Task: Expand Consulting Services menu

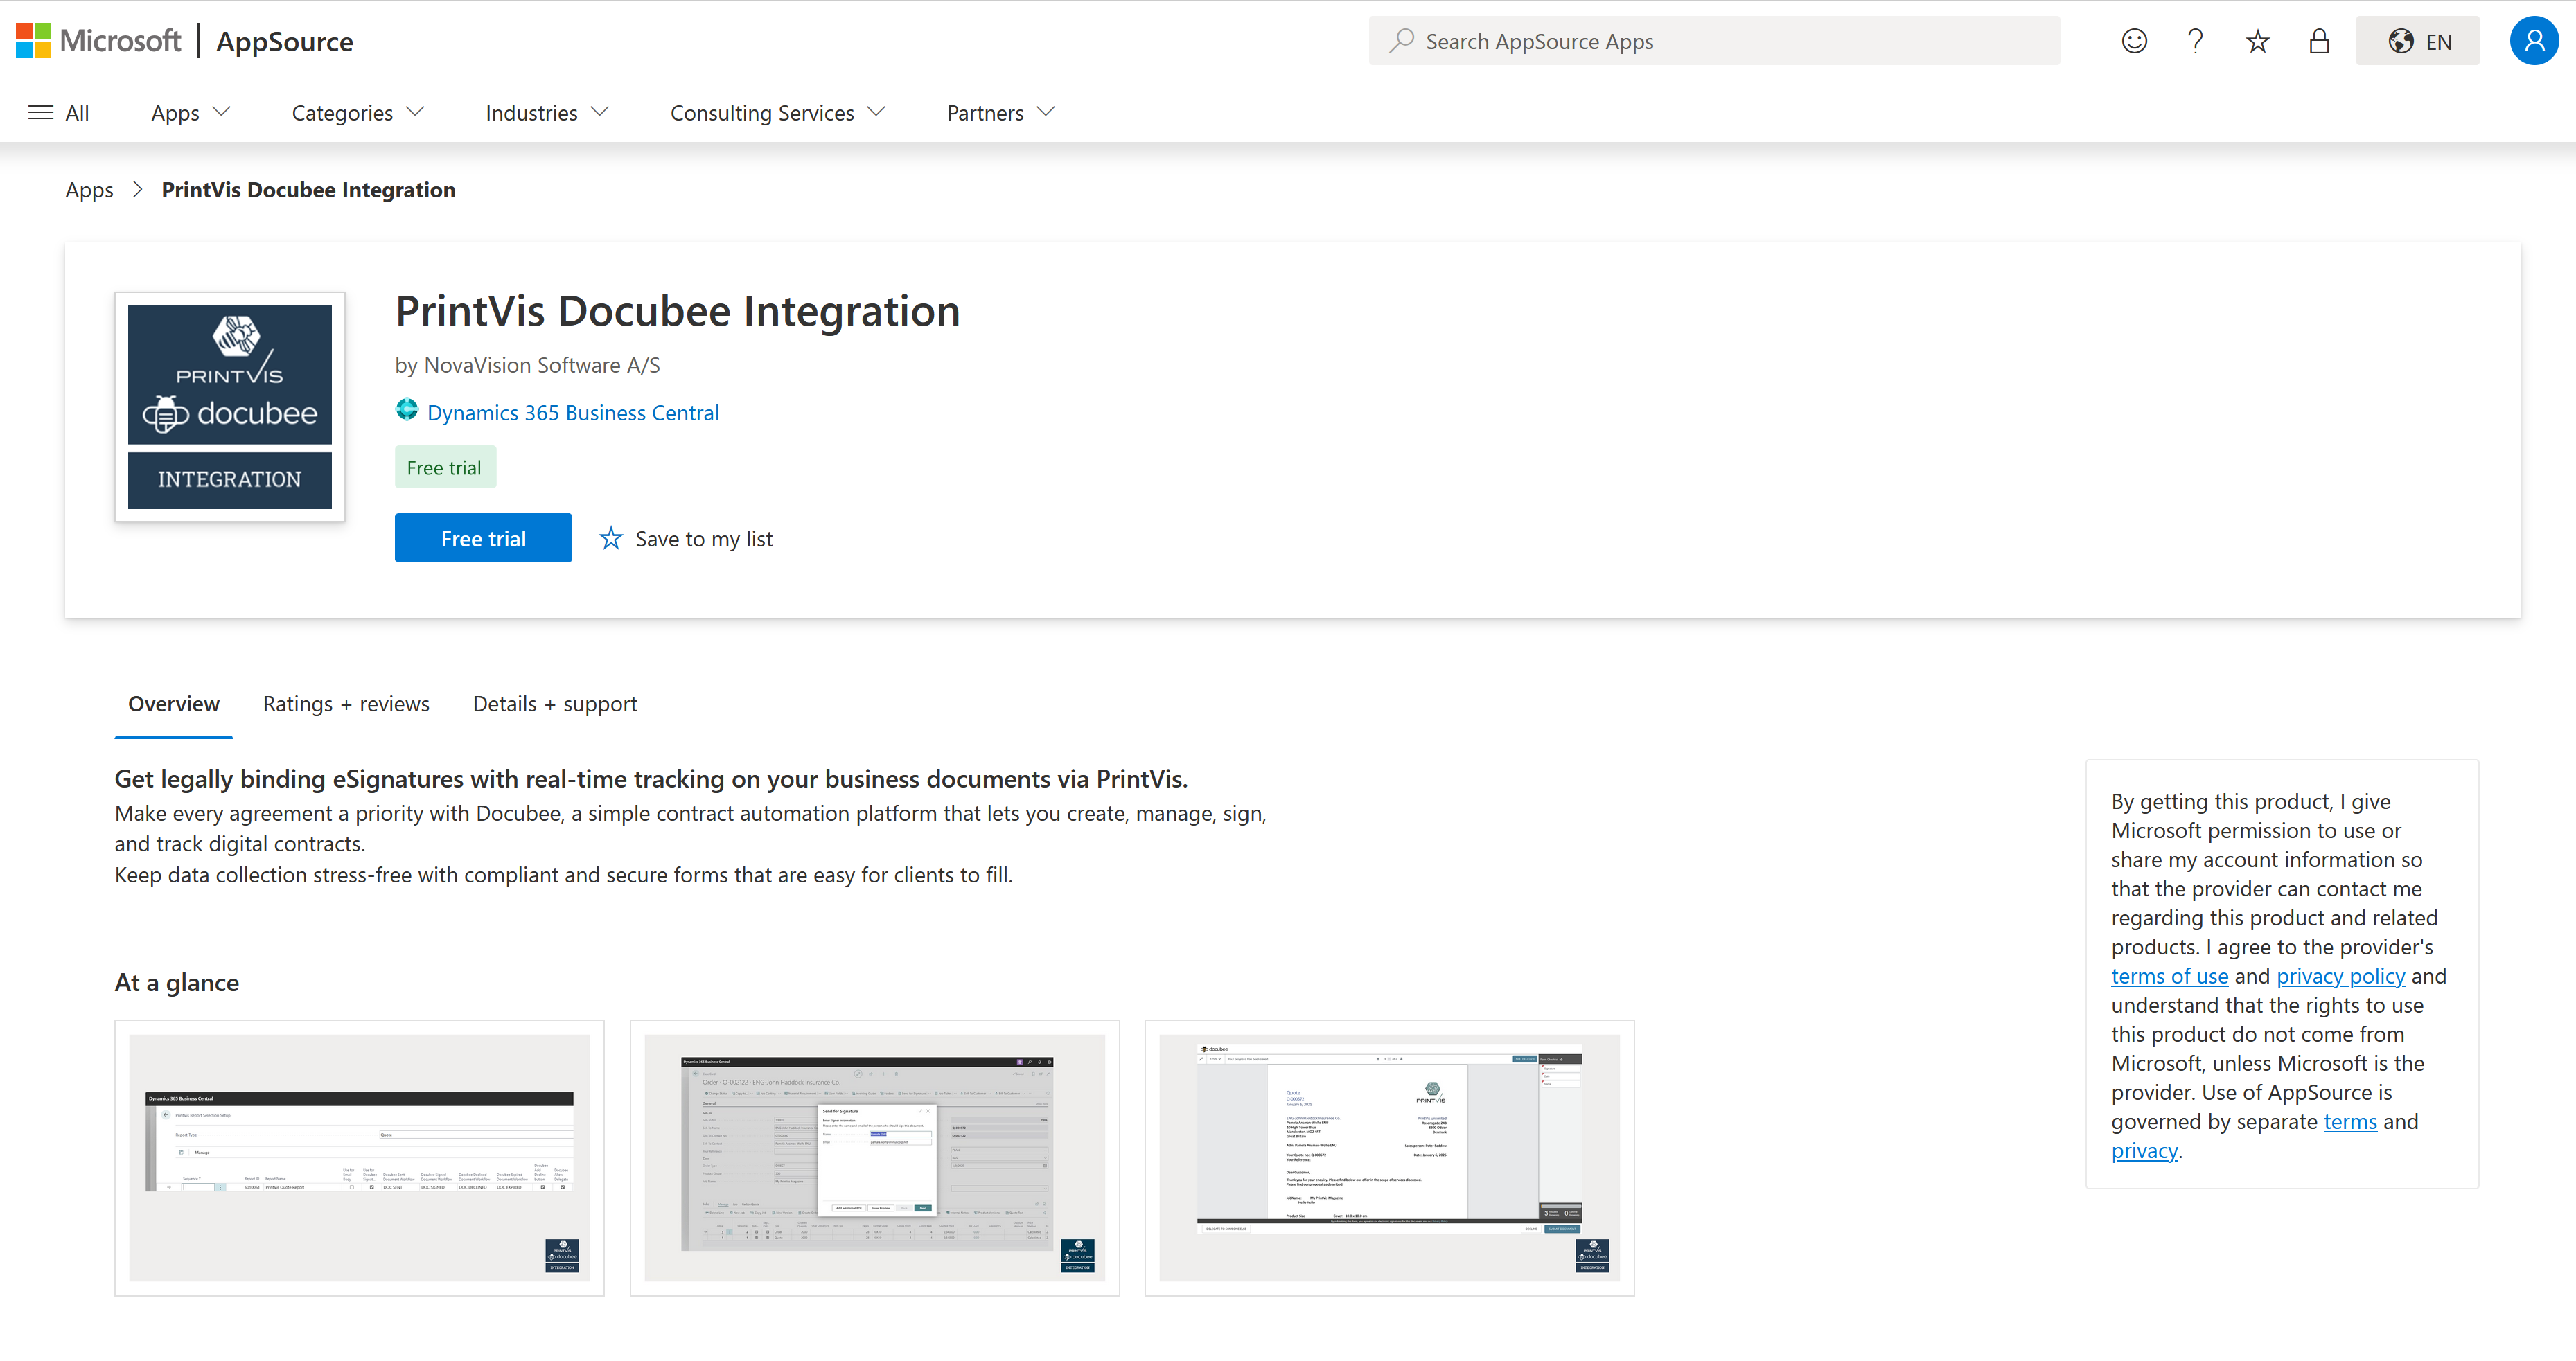Action: 778,112
